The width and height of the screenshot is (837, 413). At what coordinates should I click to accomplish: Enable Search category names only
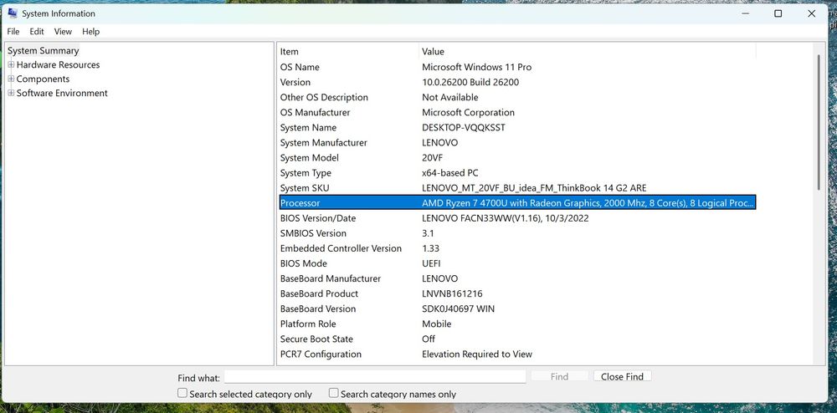pyautogui.click(x=334, y=393)
